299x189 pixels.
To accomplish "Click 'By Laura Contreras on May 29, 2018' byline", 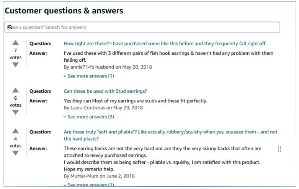I will (x=103, y=108).
